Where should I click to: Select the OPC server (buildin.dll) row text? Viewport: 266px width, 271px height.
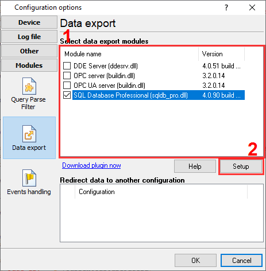click(x=105, y=76)
